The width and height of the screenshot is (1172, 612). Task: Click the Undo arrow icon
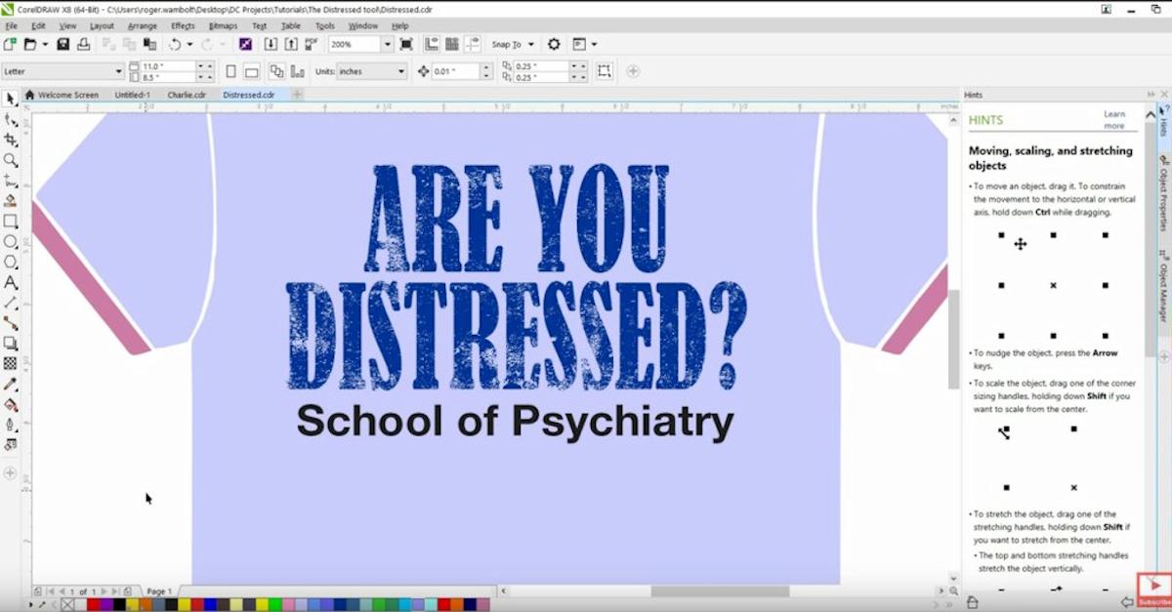click(x=174, y=45)
